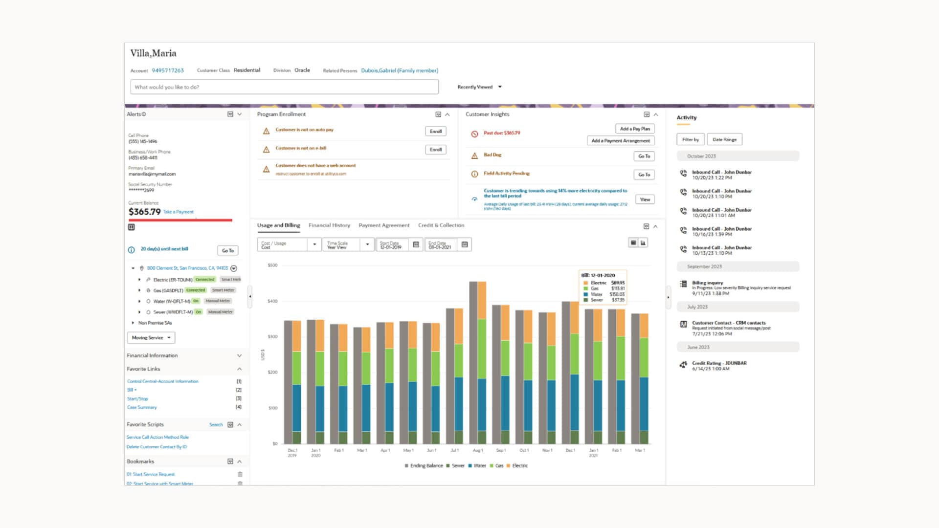Screen dimensions: 939x528
Task: Click the bill details icon under Current Balance
Action: (132, 227)
